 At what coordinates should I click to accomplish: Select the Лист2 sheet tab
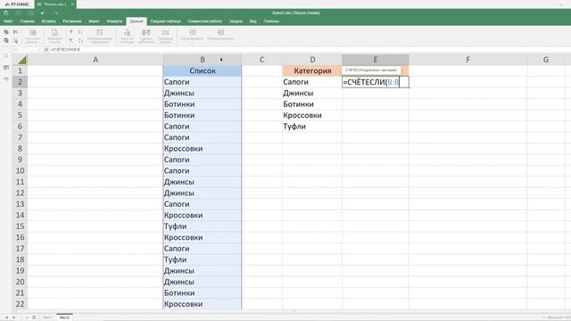(x=64, y=317)
